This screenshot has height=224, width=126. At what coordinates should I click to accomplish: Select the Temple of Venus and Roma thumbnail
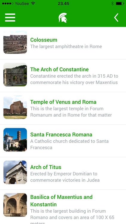click(x=15, y=107)
